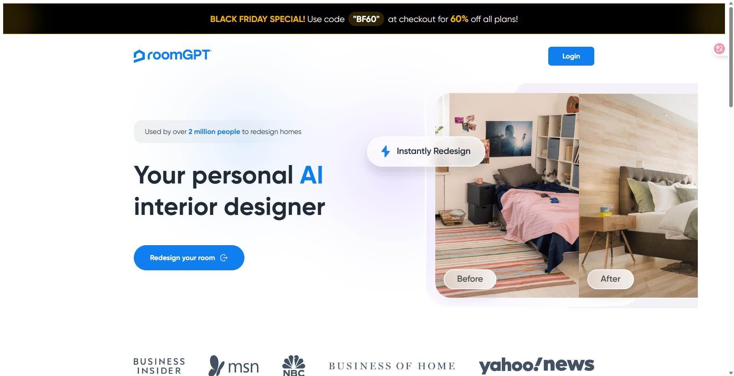734x376 pixels.
Task: Click the pink translate extension icon
Action: coord(719,49)
